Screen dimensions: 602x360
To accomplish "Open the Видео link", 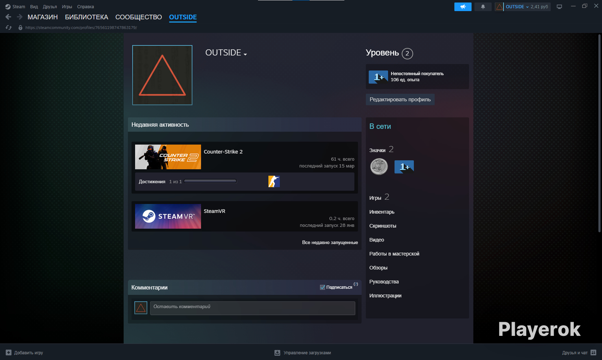I will point(377,240).
